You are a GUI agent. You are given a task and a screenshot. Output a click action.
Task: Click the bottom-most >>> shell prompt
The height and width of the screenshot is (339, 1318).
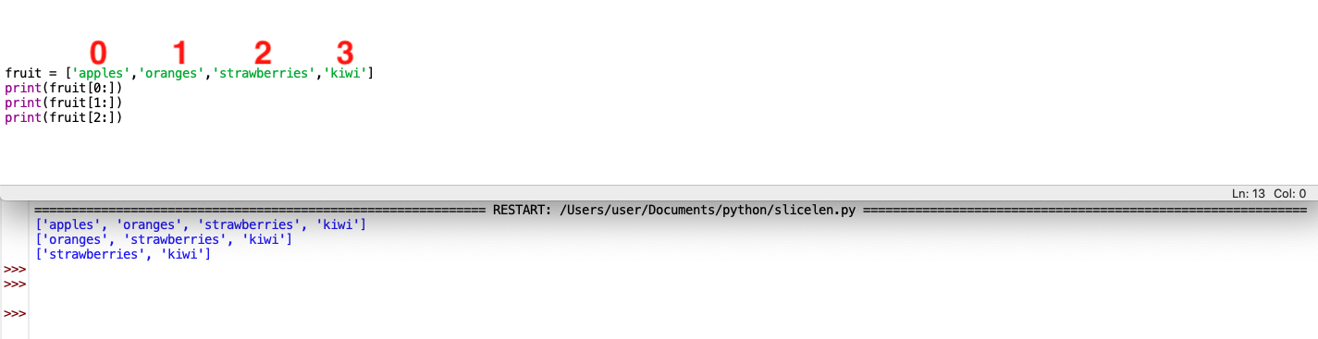(15, 314)
